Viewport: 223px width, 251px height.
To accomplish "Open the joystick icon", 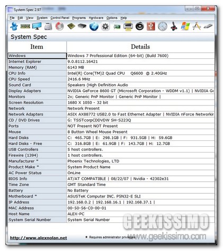I will coord(174,26).
